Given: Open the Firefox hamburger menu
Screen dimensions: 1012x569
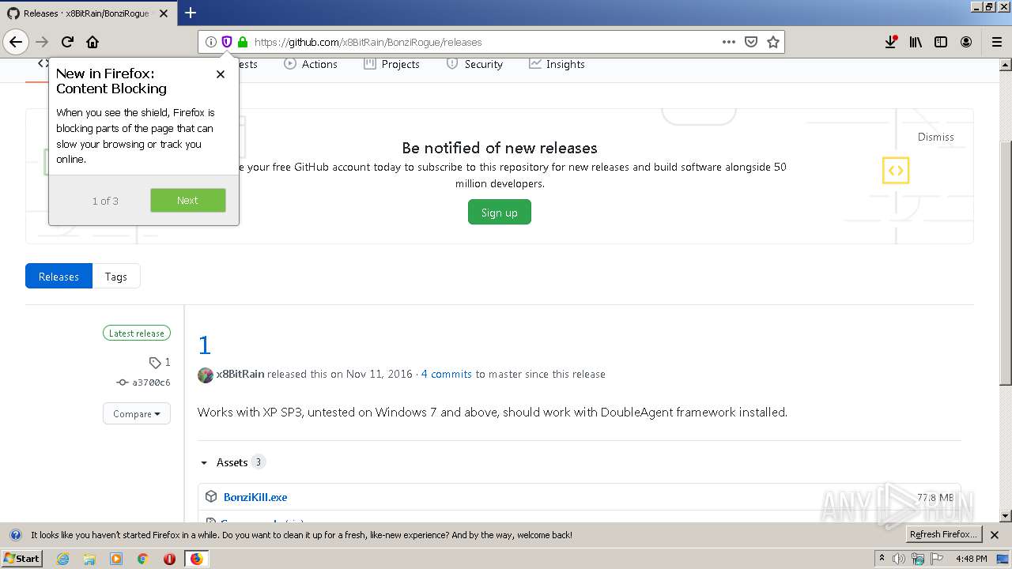Looking at the screenshot, I should click(996, 42).
